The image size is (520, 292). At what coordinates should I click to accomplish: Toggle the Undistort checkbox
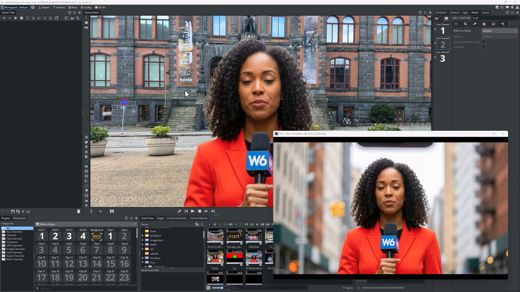pos(484,47)
